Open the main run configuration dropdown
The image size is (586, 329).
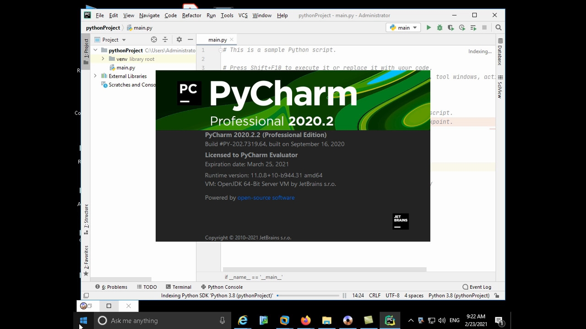(x=403, y=28)
